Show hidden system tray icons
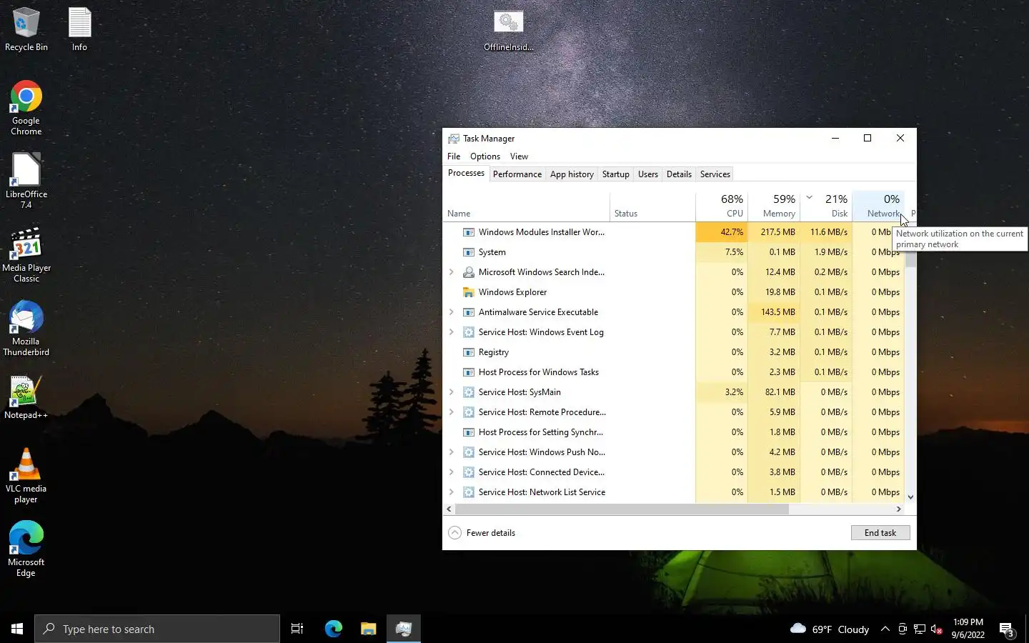The height and width of the screenshot is (643, 1029). coord(885,629)
